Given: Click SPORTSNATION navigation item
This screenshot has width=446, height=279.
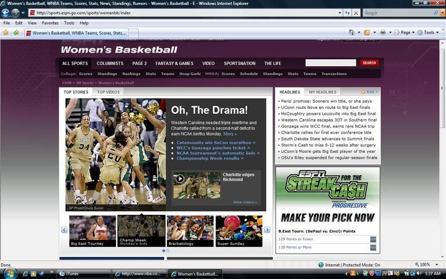Looking at the screenshot, I should coord(240,63).
